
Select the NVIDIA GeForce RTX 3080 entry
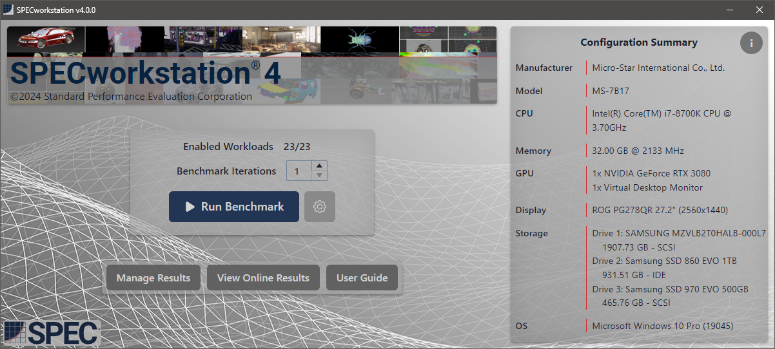coord(651,173)
